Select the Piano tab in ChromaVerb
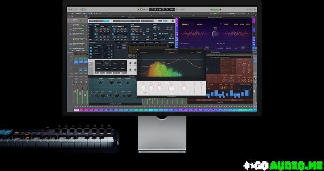 pyautogui.click(x=171, y=52)
